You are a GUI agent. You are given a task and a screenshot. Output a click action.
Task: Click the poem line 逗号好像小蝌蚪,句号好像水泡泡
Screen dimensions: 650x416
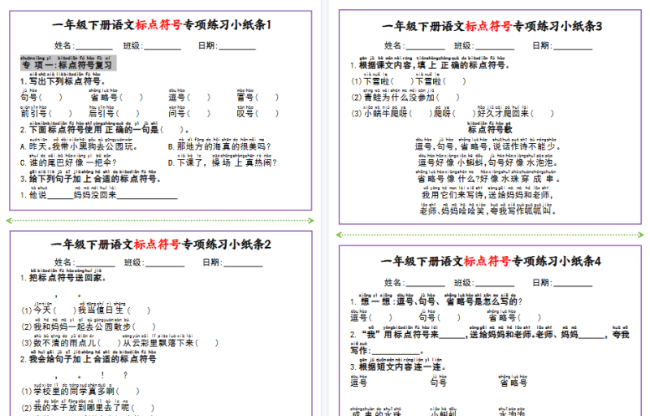[487, 162]
